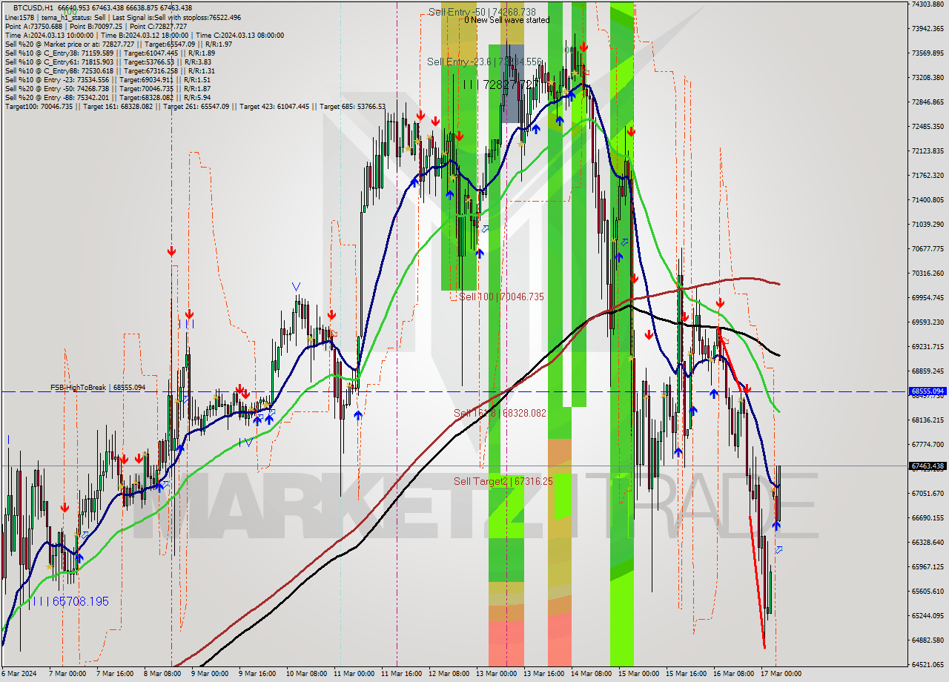Click the '7 Mar 16:00' time axis label
This screenshot has height=682, width=949.
[x=115, y=674]
